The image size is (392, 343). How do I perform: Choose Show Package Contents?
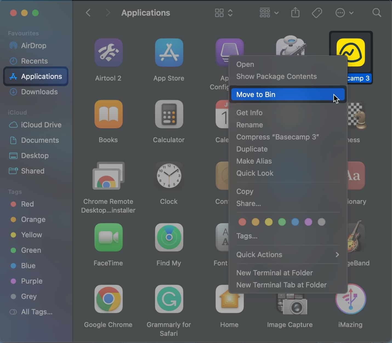(288, 76)
